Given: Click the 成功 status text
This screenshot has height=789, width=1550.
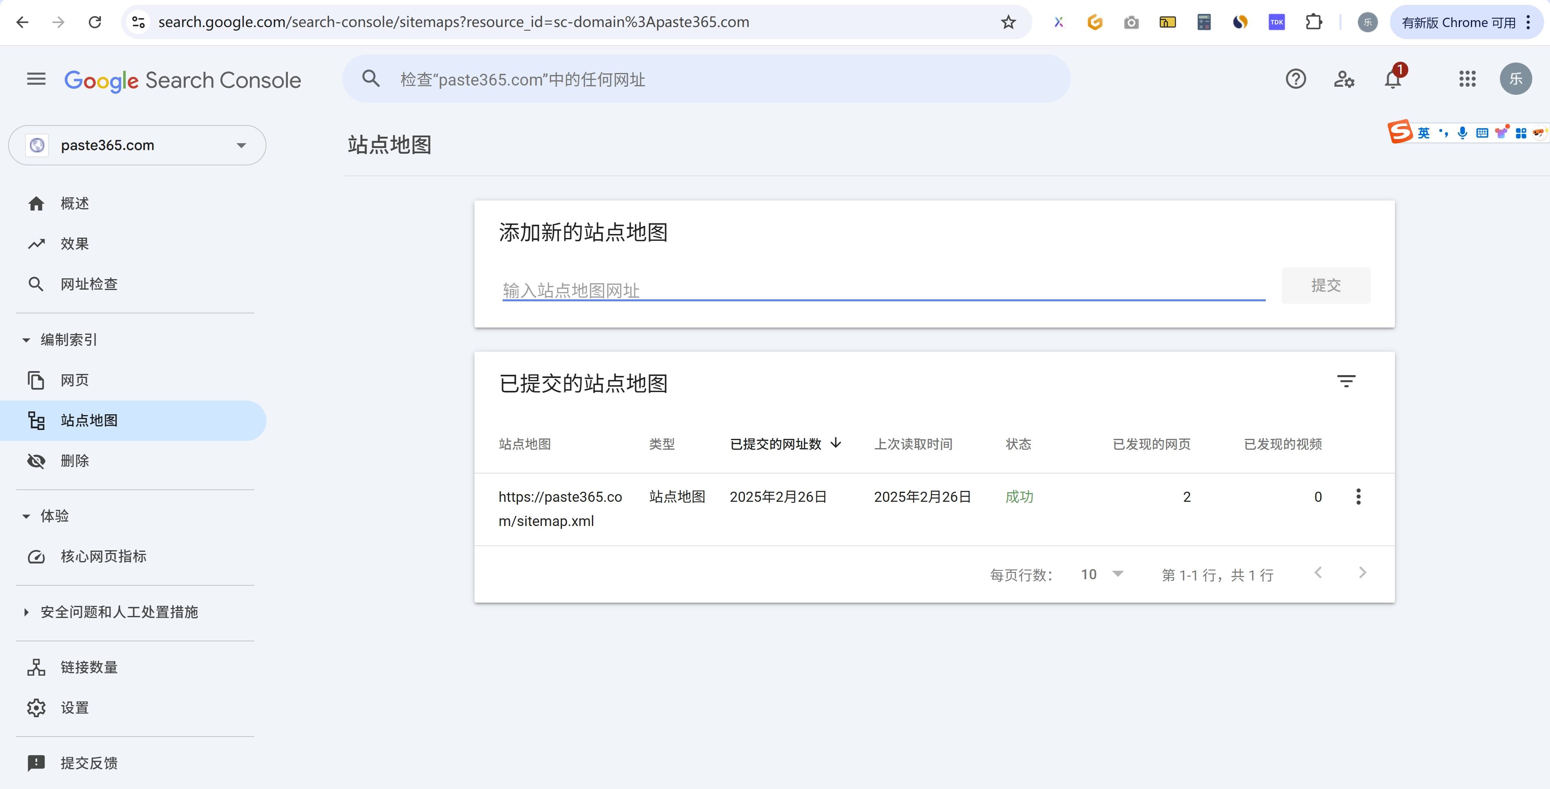Looking at the screenshot, I should click(1019, 497).
